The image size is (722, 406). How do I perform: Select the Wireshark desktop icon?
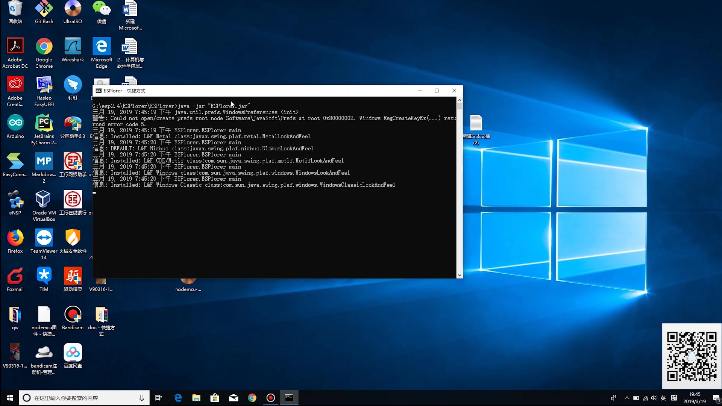click(x=73, y=50)
